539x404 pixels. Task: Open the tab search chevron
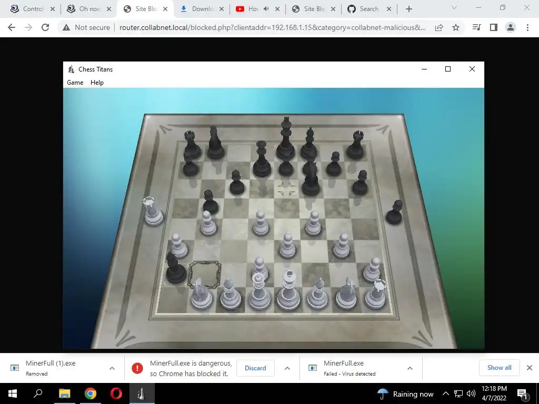click(454, 7)
